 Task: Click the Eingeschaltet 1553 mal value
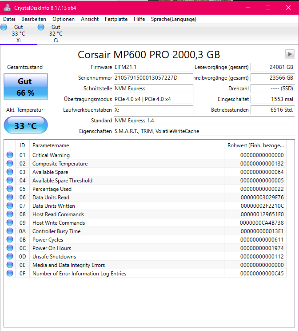tap(273, 99)
